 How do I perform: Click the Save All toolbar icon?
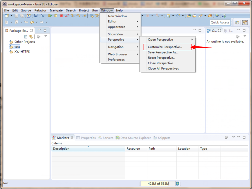[22, 16]
